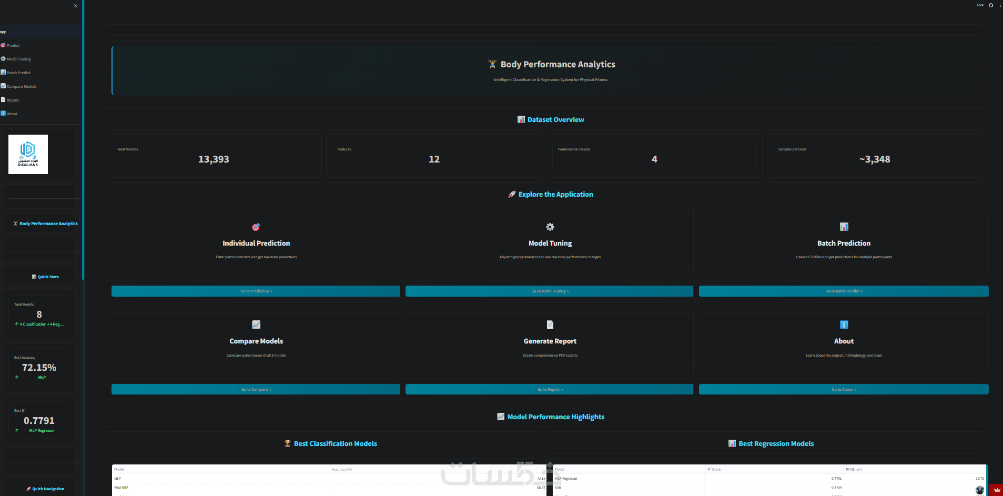Click the Digilians logo image
Image resolution: width=1003 pixels, height=496 pixels.
(28, 154)
